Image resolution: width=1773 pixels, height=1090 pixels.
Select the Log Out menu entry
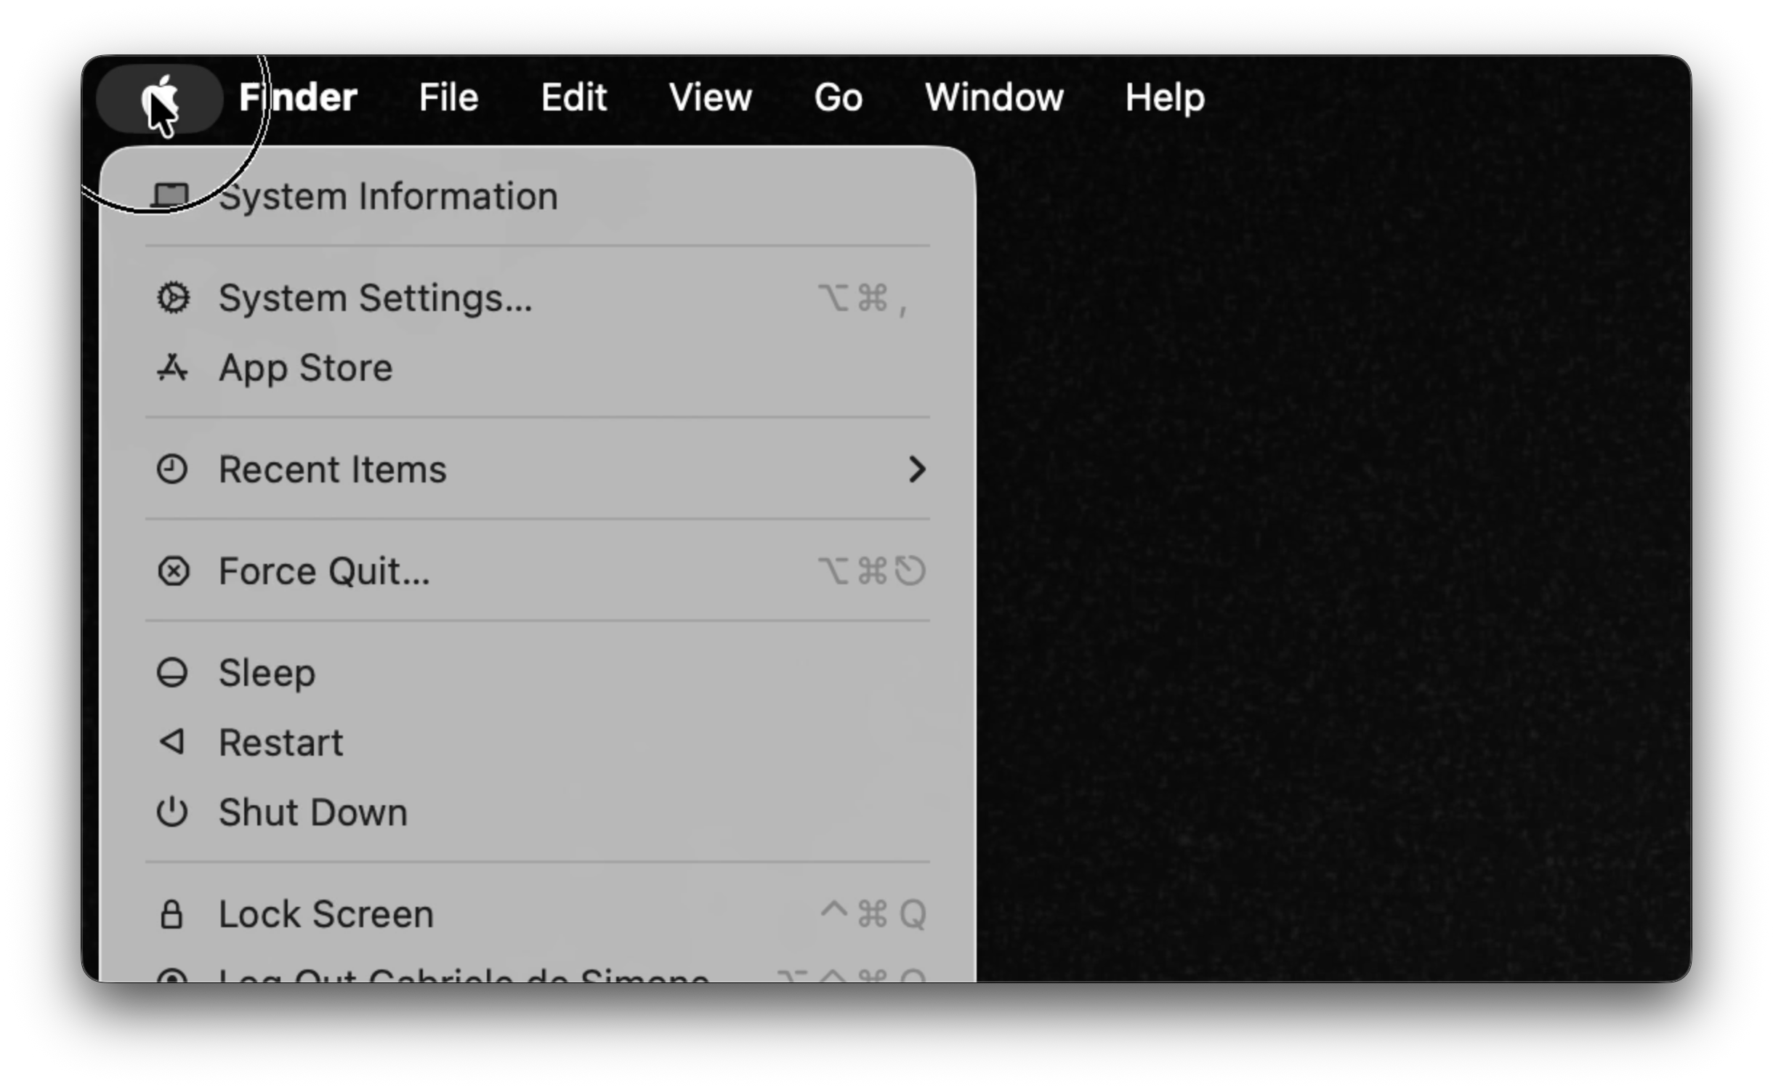pos(464,975)
